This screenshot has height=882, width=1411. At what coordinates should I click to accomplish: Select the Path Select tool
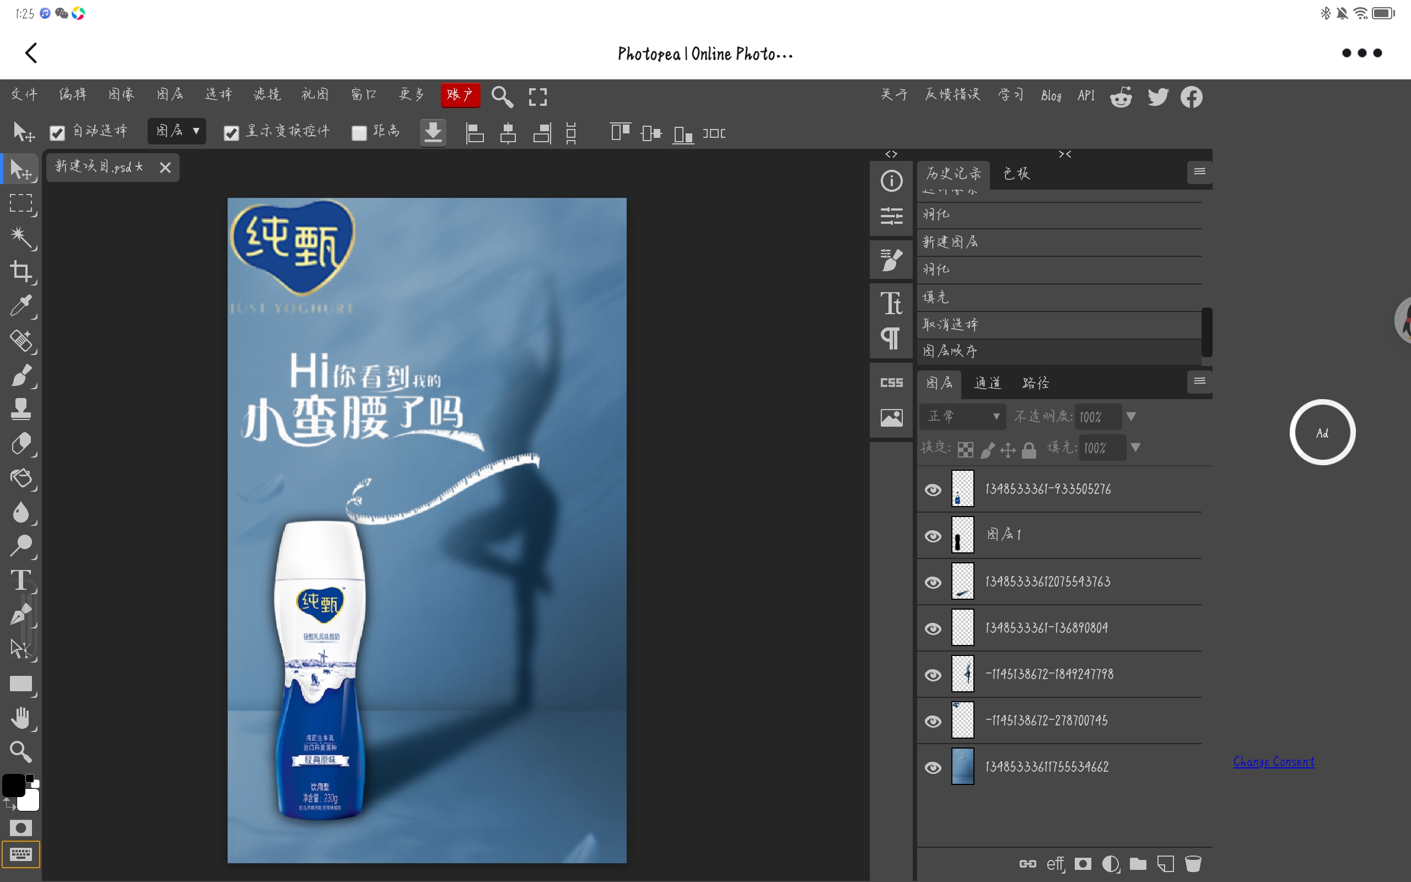[x=21, y=649]
